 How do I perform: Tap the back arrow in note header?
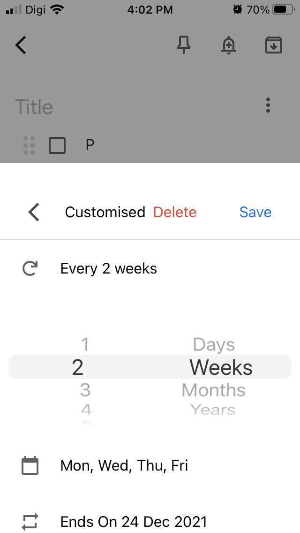(x=21, y=45)
